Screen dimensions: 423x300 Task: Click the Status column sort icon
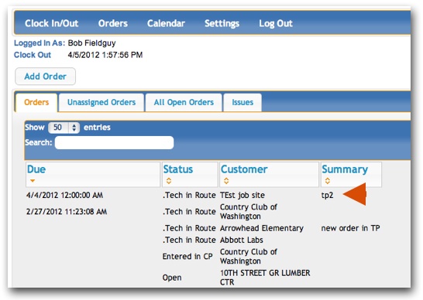point(169,181)
